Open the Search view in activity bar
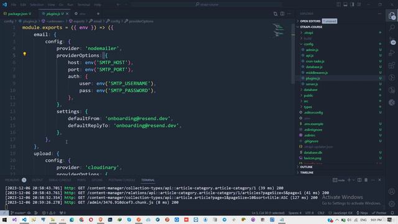Image resolution: width=398 pixels, height=224 pixels. point(392,27)
